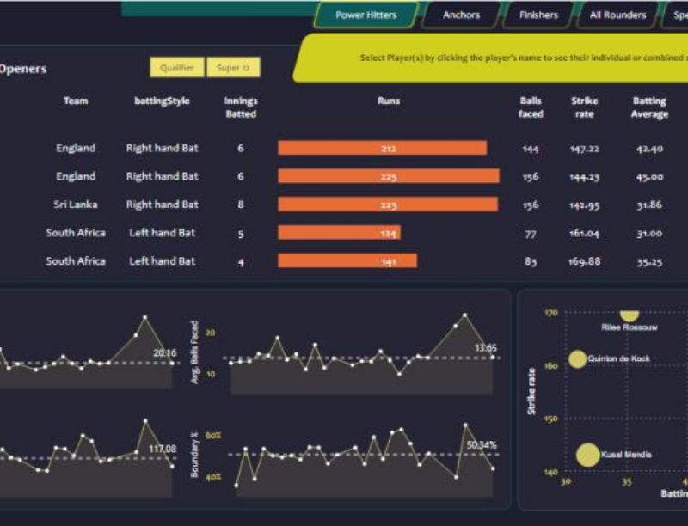Select the orange 124 runs bar
Screen dimensions: 688x526
(x=339, y=233)
